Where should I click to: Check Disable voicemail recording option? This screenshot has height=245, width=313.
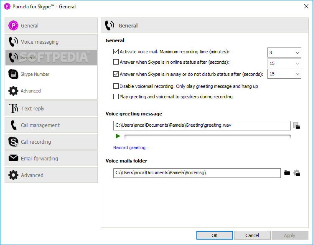click(116, 86)
